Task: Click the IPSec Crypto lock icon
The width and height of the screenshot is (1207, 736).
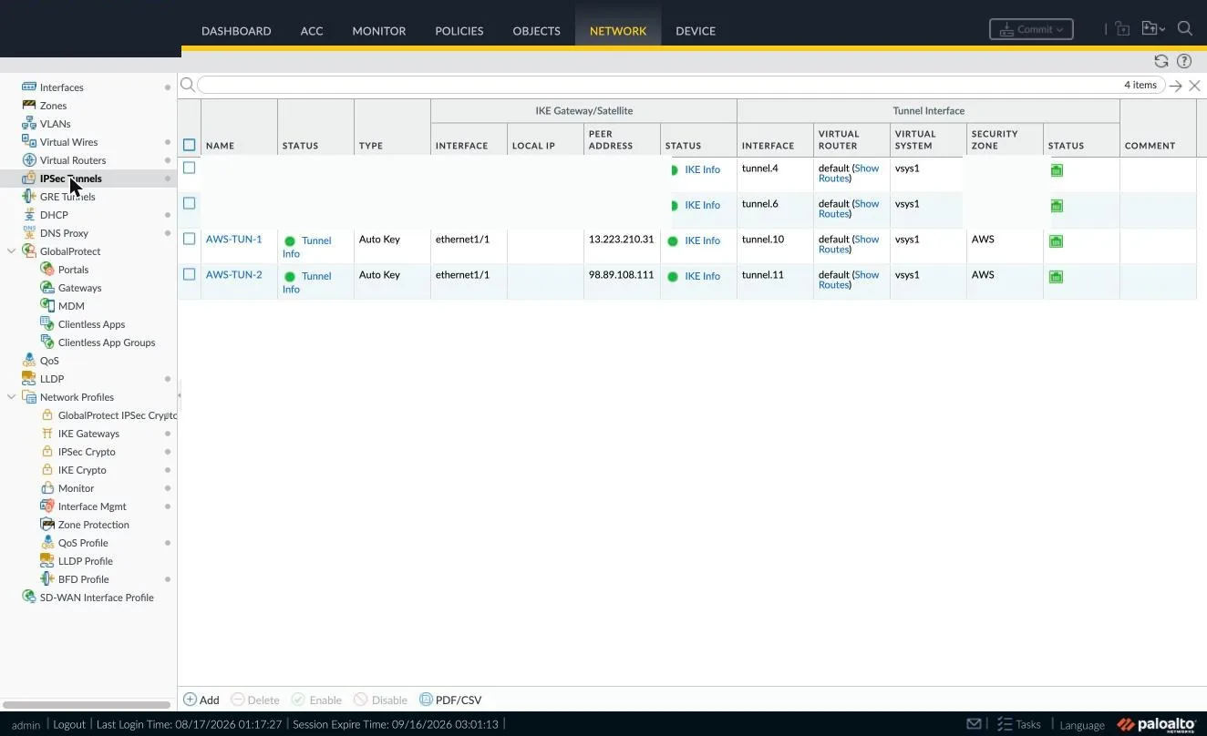Action: (x=47, y=452)
